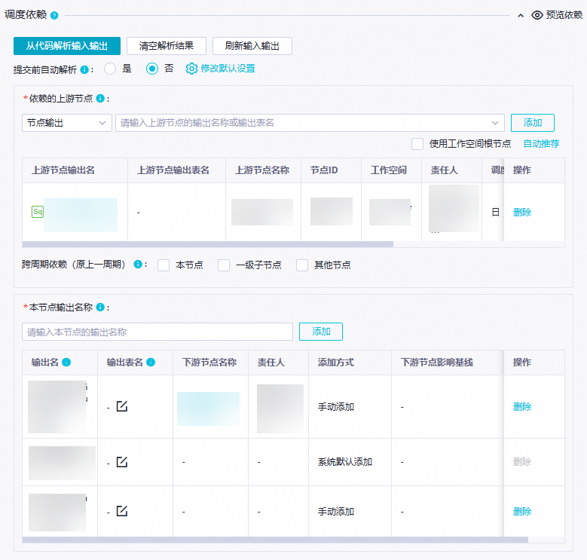Click output table horizontal scrollbar
This screenshot has height=560, width=587.
(x=275, y=540)
